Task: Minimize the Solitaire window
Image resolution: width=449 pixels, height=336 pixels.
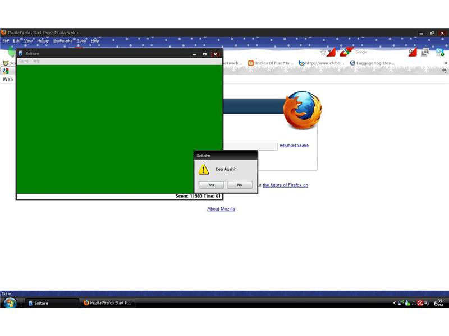Action: coord(194,54)
